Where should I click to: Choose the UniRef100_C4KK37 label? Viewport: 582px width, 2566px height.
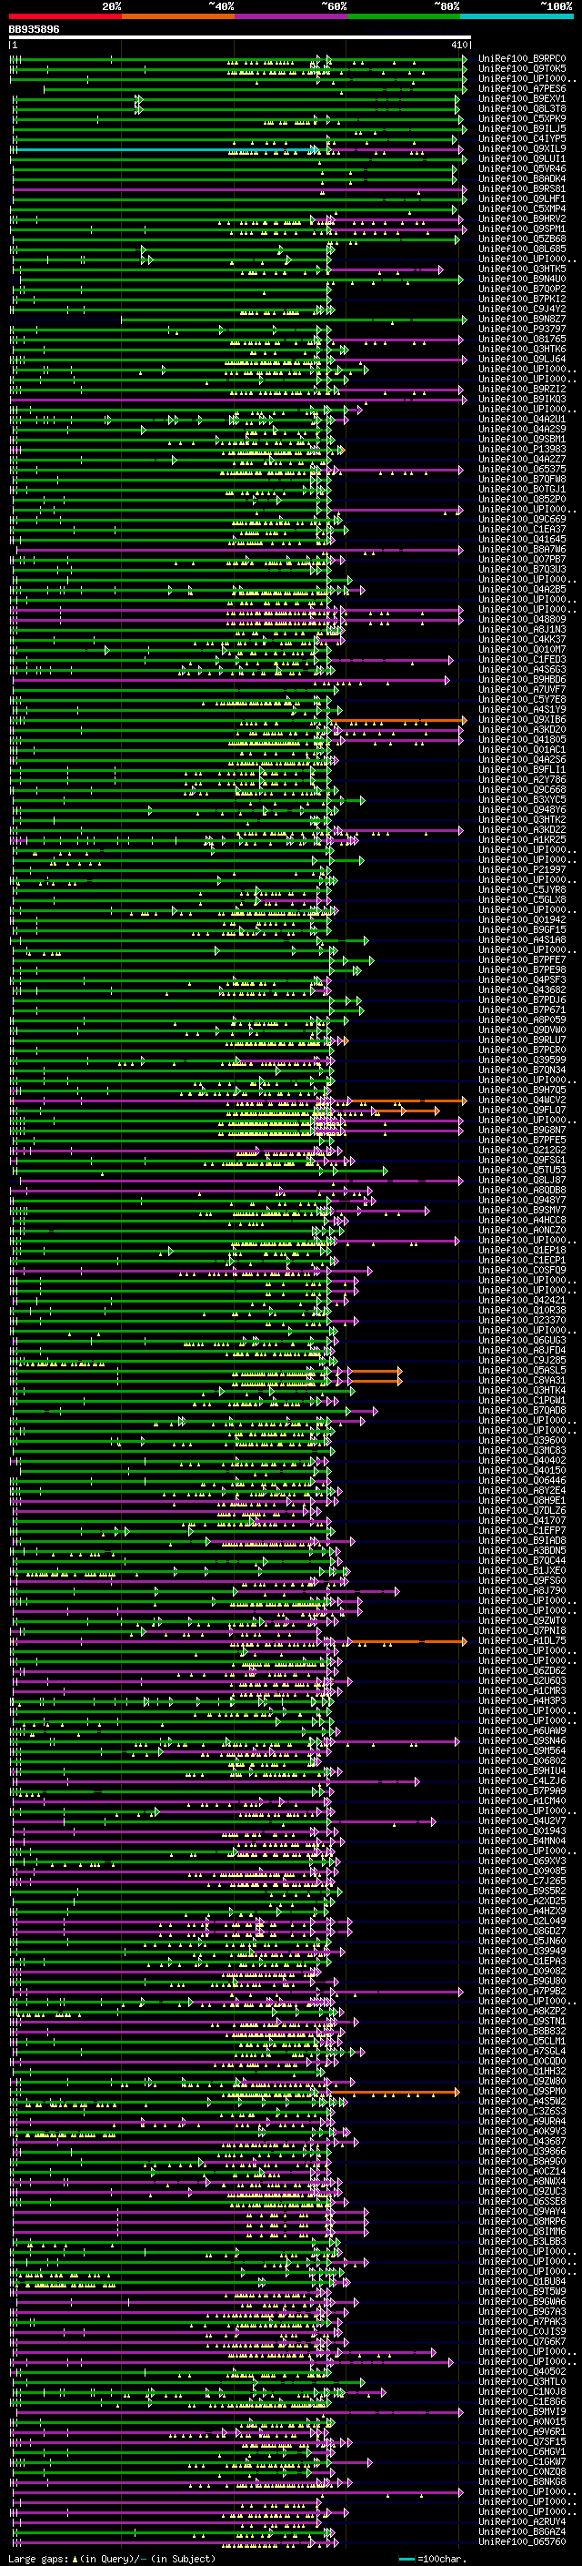(x=521, y=638)
